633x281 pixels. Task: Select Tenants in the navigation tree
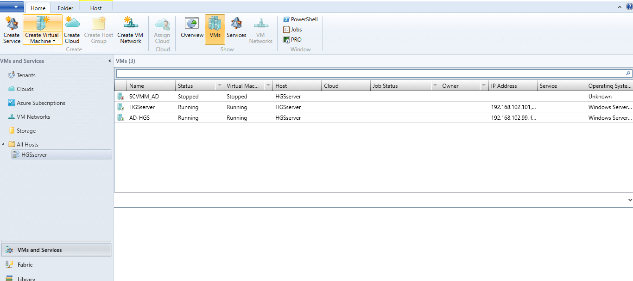click(26, 75)
